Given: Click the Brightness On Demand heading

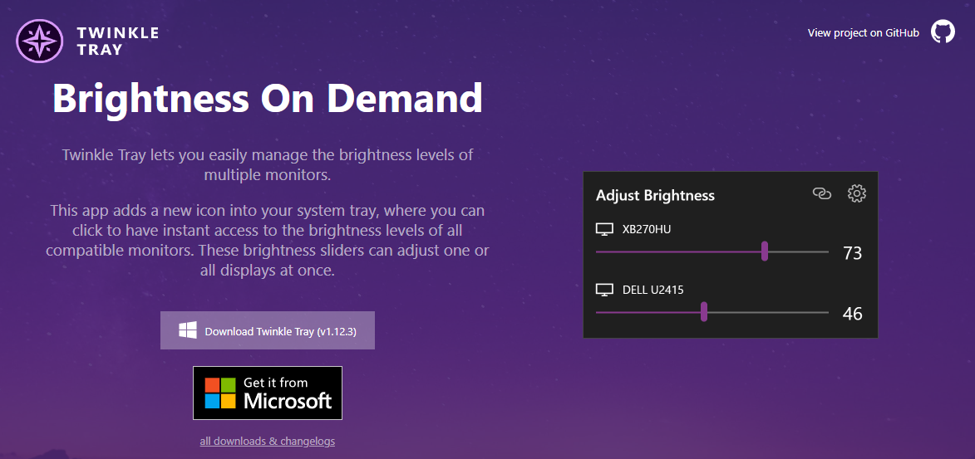Looking at the screenshot, I should click(x=268, y=97).
